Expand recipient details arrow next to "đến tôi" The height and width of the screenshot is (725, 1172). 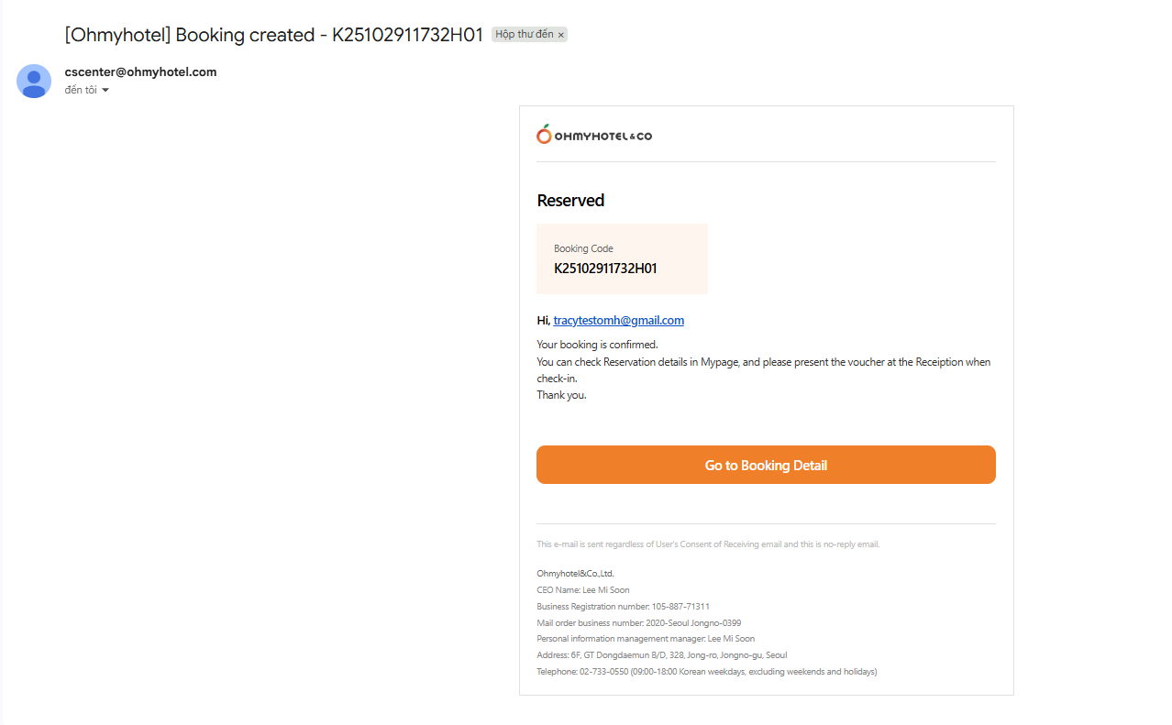[105, 90]
